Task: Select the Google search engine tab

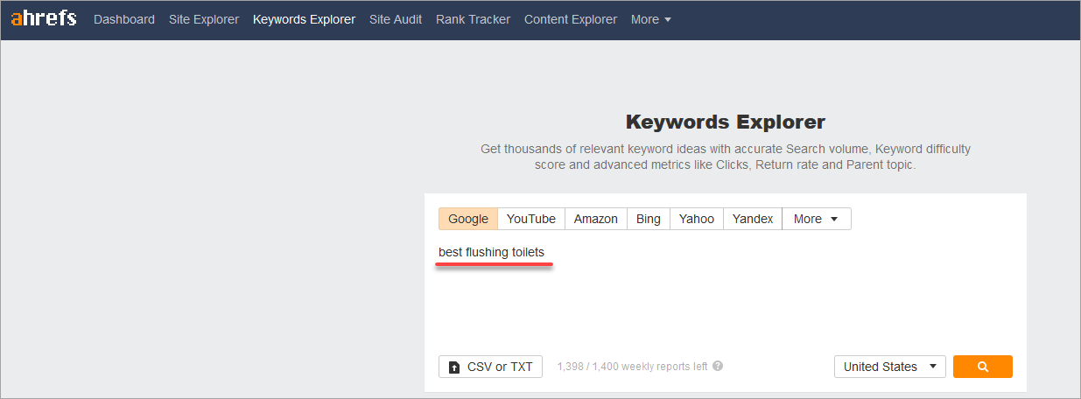Action: tap(468, 219)
